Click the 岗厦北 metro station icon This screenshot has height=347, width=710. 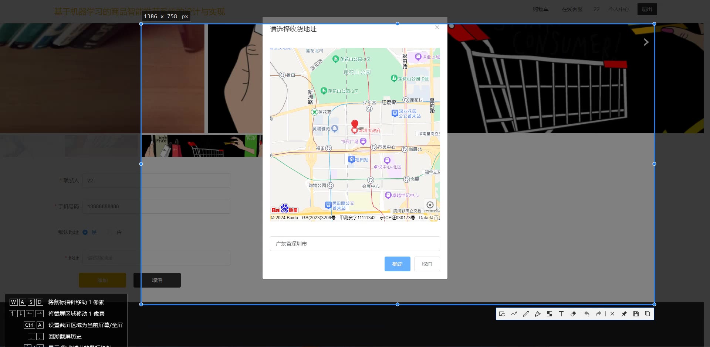point(405,149)
